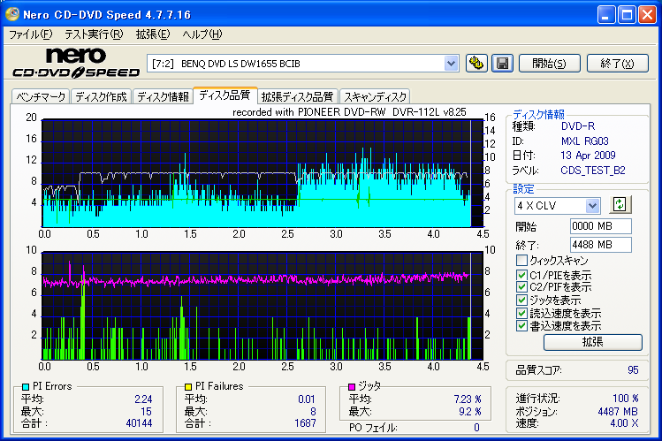Click the quality score value 95
Screen dimensions: 662x441
click(633, 370)
